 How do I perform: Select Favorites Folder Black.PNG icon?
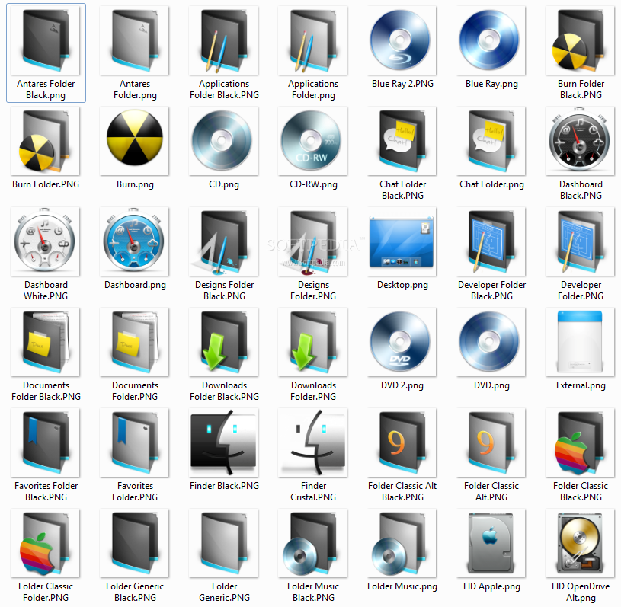tap(46, 442)
